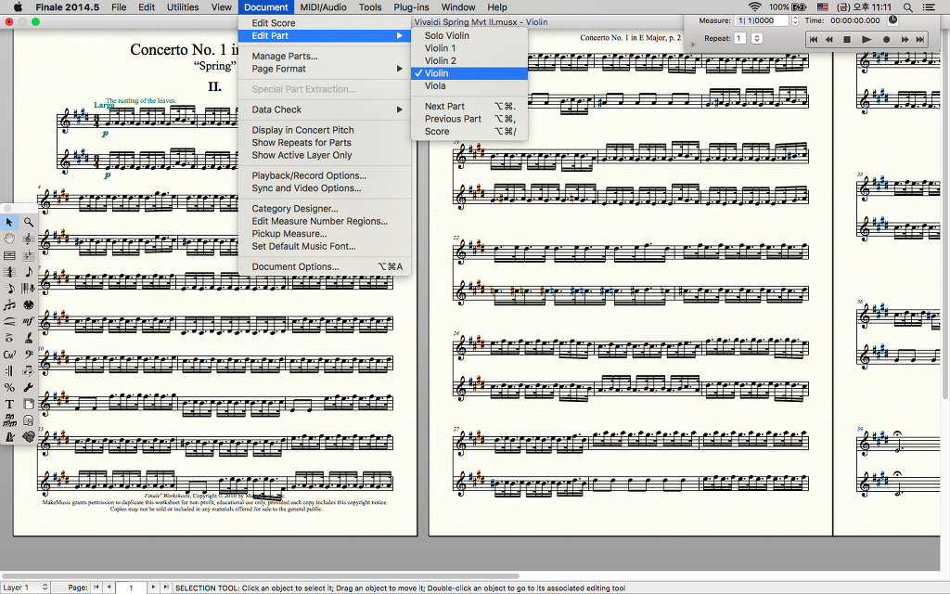Viewport: 950px width, 594px height.
Task: Pick the Chord tool (CM7)
Action: pos(9,355)
